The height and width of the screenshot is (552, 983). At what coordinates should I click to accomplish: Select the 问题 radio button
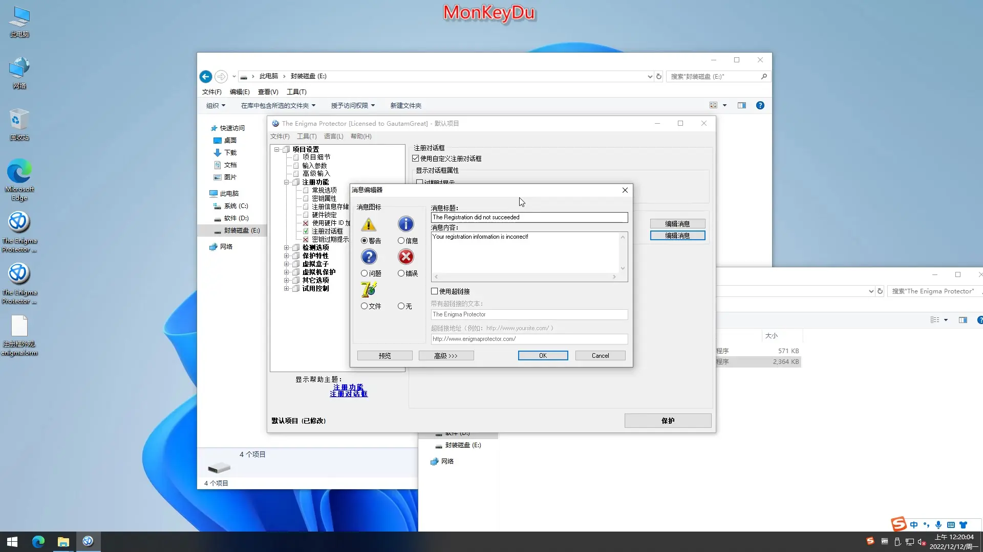[x=371, y=273]
